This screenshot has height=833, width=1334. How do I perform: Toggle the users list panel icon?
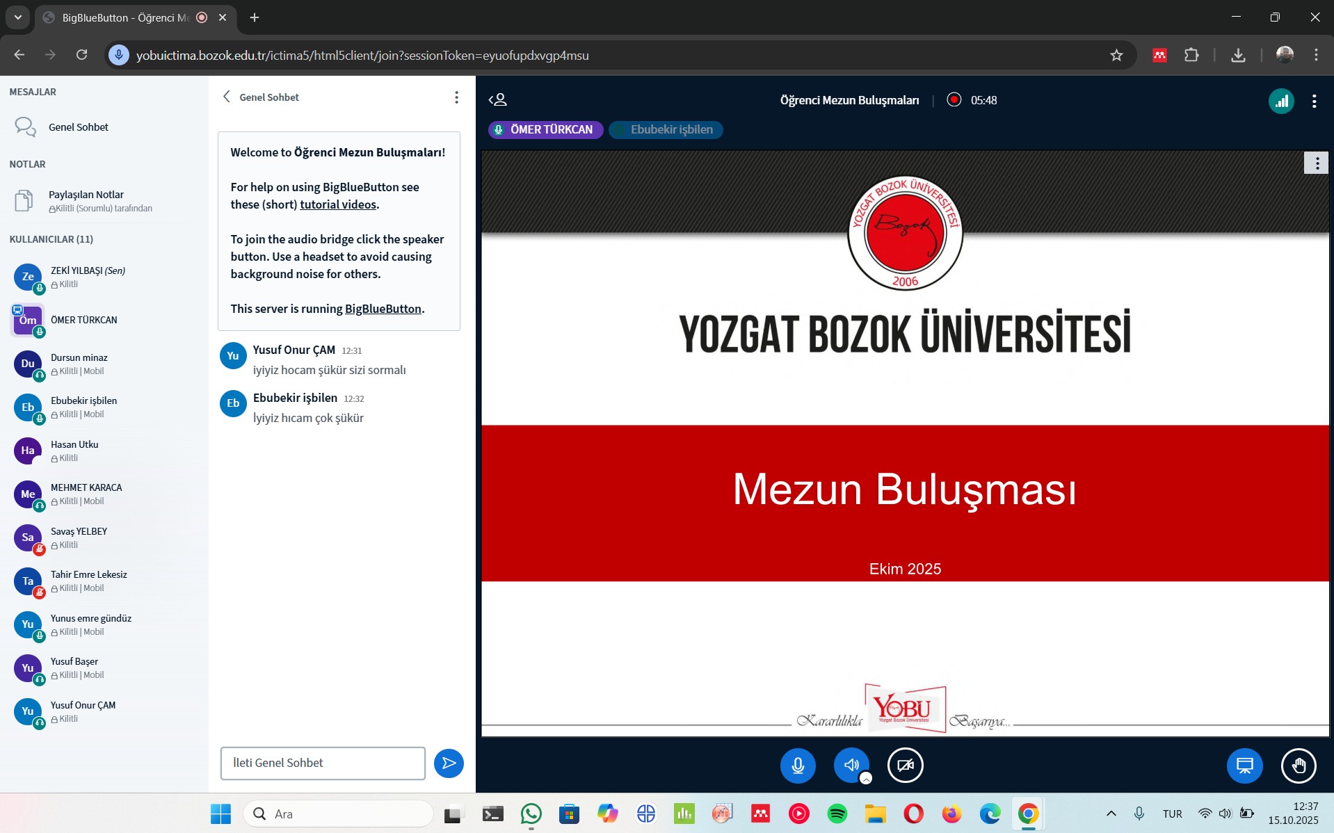coord(498,100)
